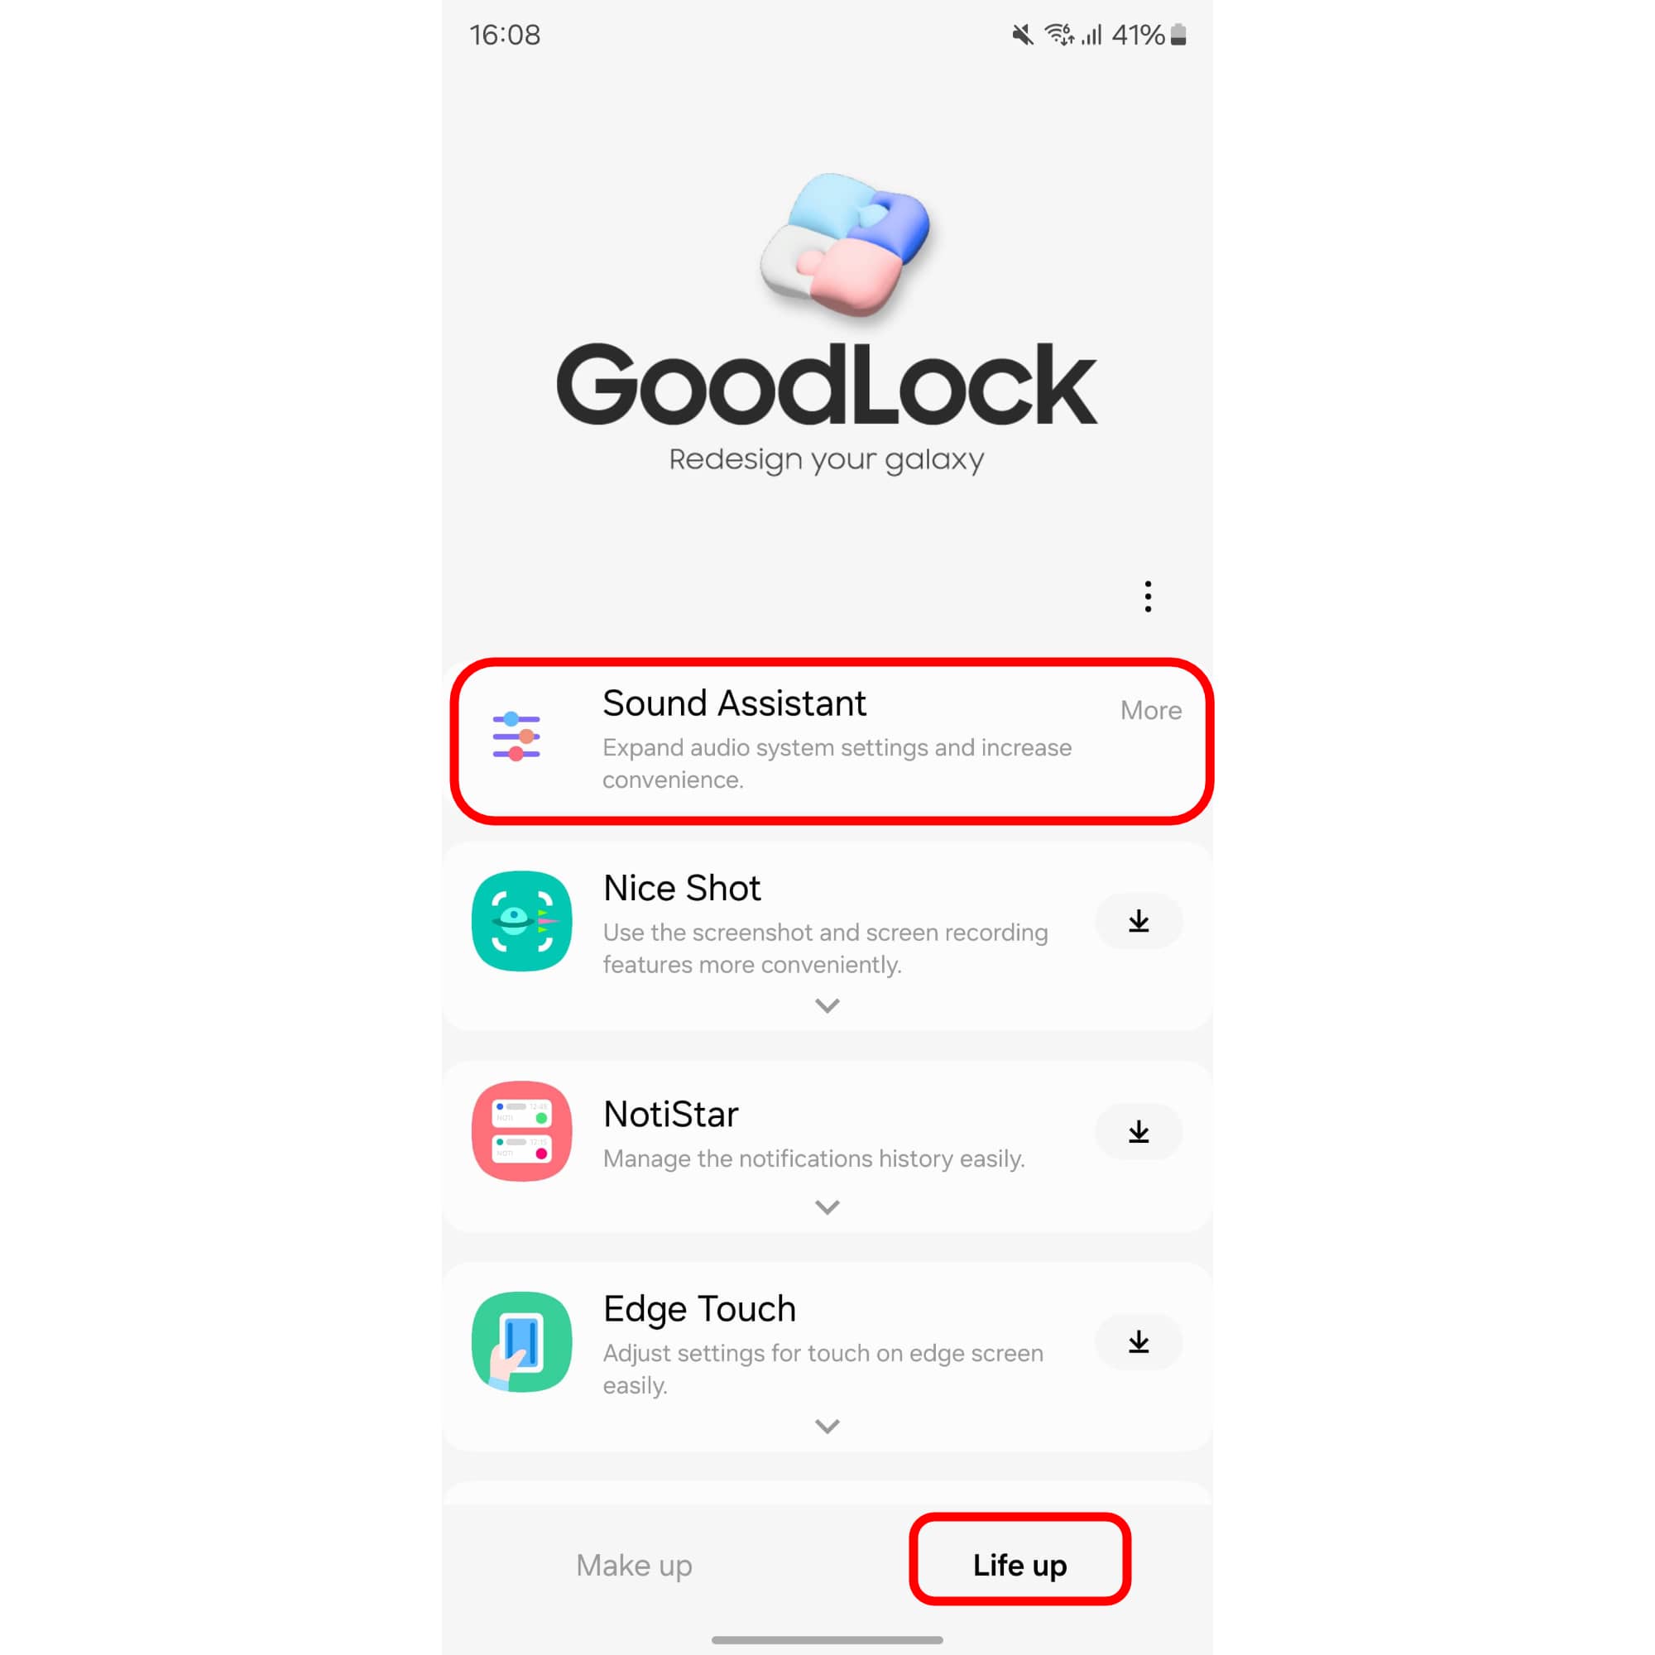Tap the NotiStar description text

pos(813,1159)
